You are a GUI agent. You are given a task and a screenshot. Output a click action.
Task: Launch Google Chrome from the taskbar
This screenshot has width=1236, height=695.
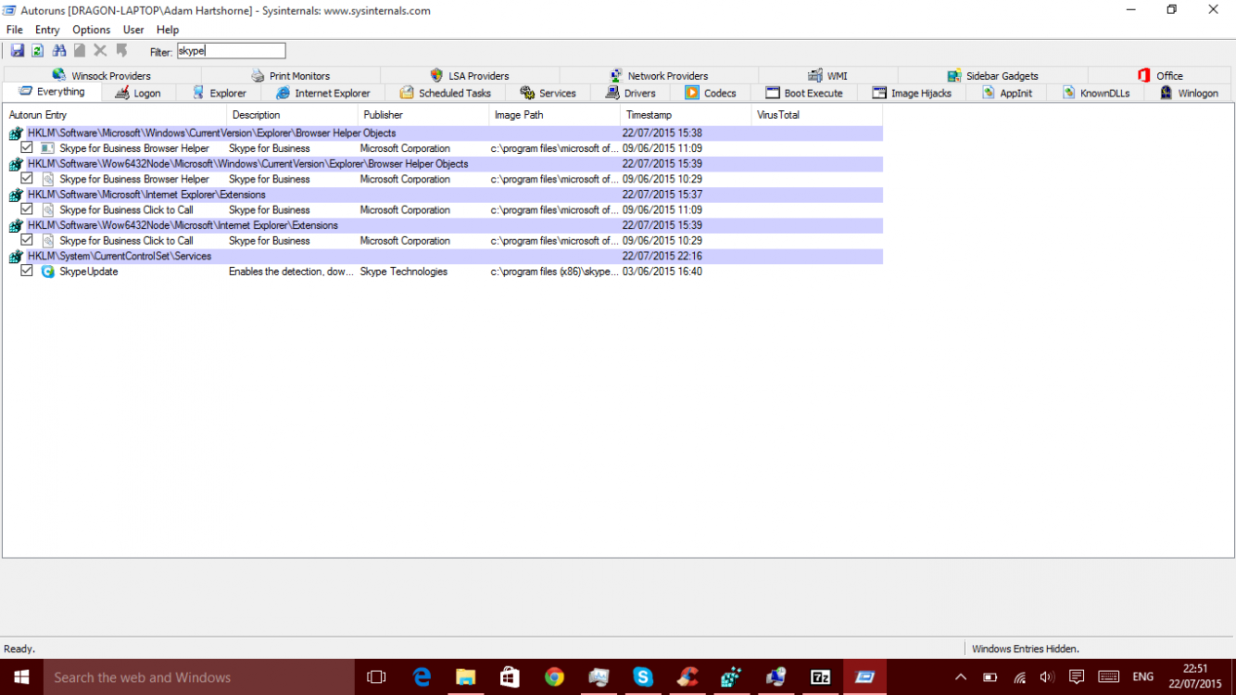pos(554,677)
